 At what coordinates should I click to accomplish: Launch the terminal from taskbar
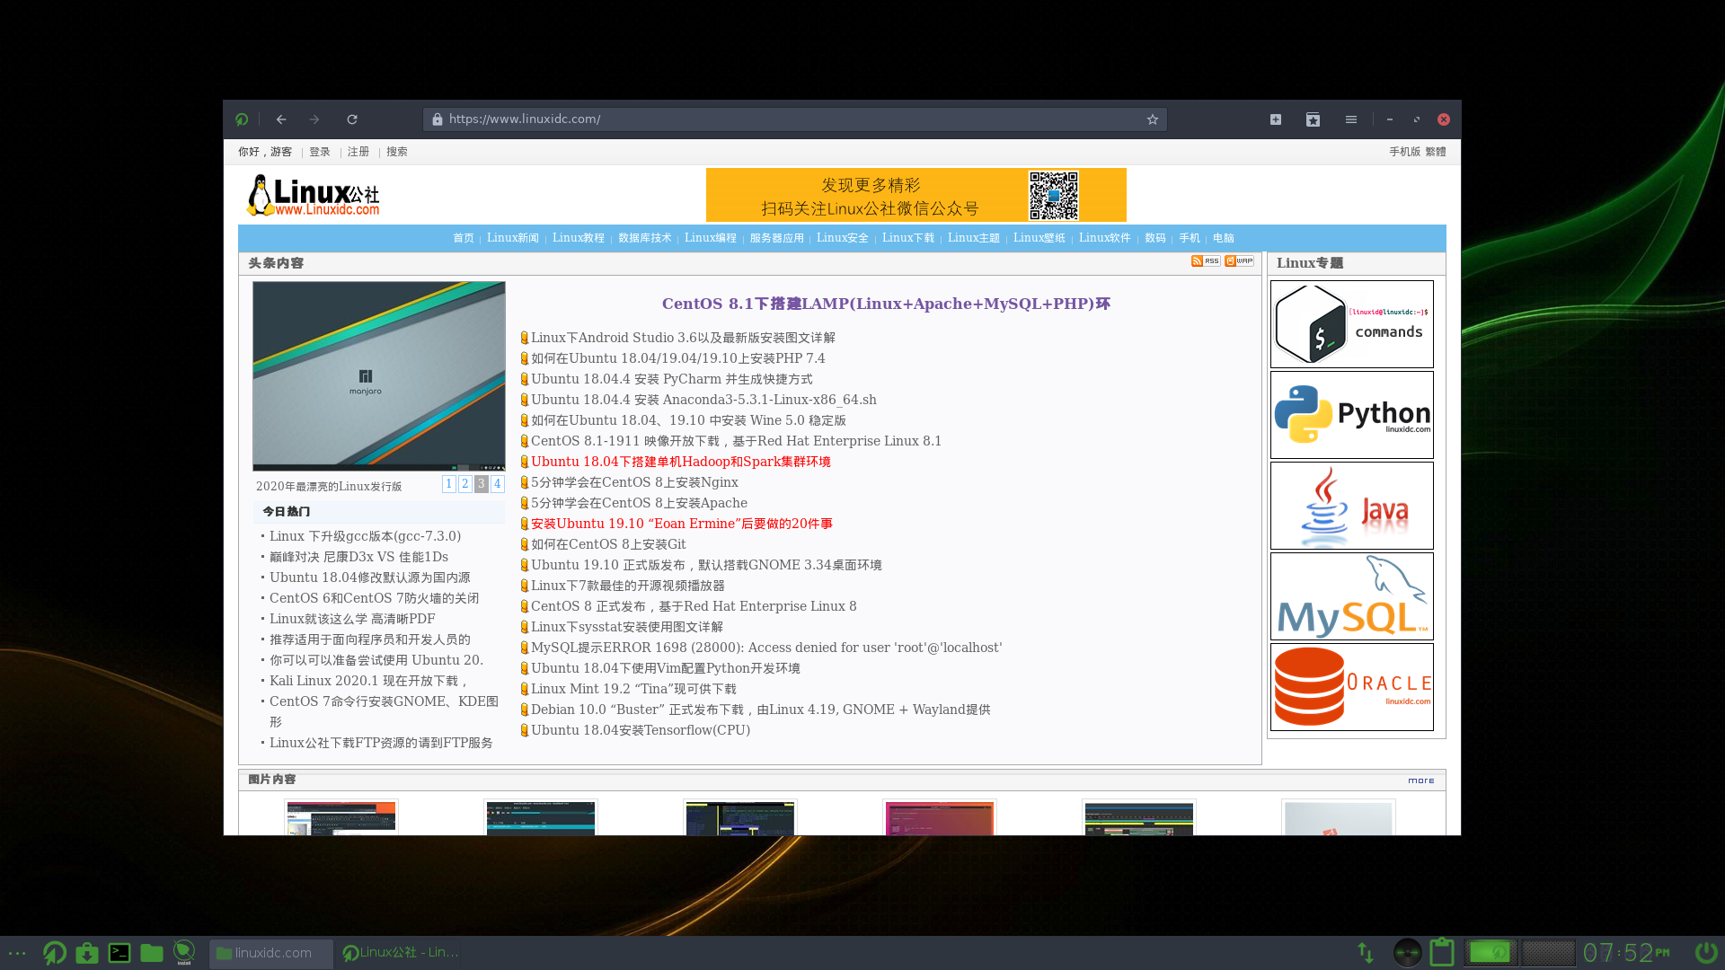click(x=119, y=953)
